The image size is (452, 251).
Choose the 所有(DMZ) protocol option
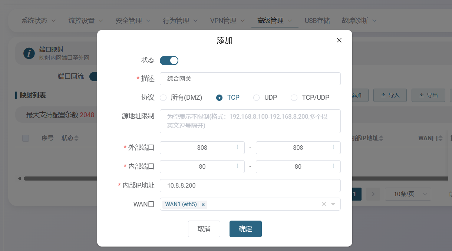tap(163, 98)
